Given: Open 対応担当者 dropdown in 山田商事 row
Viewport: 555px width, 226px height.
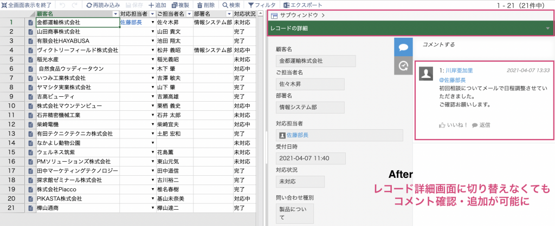Looking at the screenshot, I should 153,32.
